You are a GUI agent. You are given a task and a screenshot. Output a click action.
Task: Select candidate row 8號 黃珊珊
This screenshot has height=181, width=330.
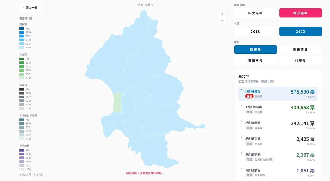(x=278, y=125)
